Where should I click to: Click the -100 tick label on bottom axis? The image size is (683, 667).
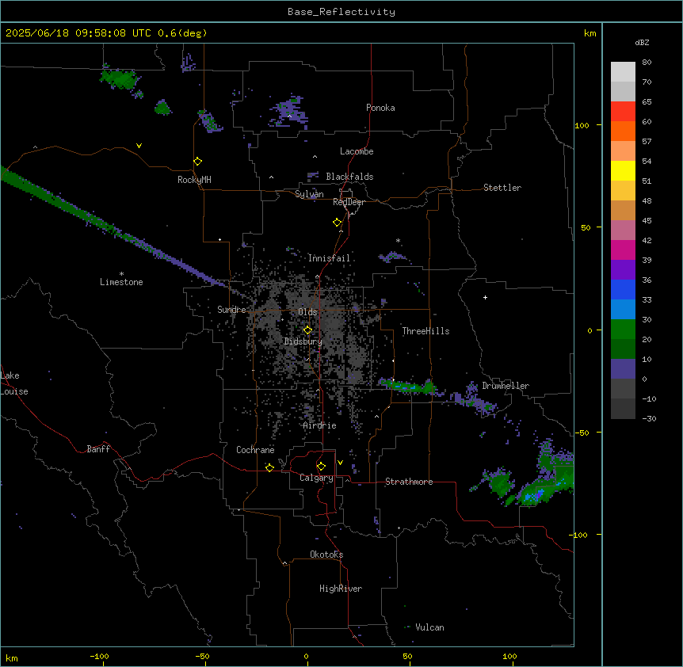99,656
